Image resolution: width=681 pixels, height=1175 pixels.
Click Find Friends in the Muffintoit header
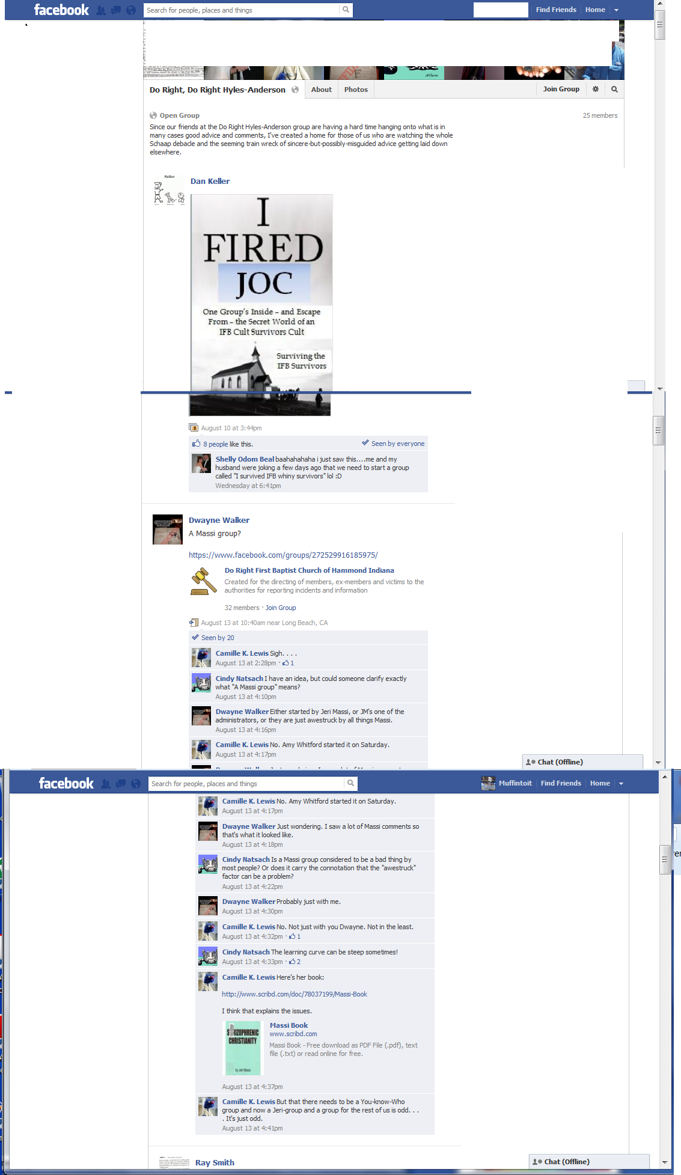(561, 783)
